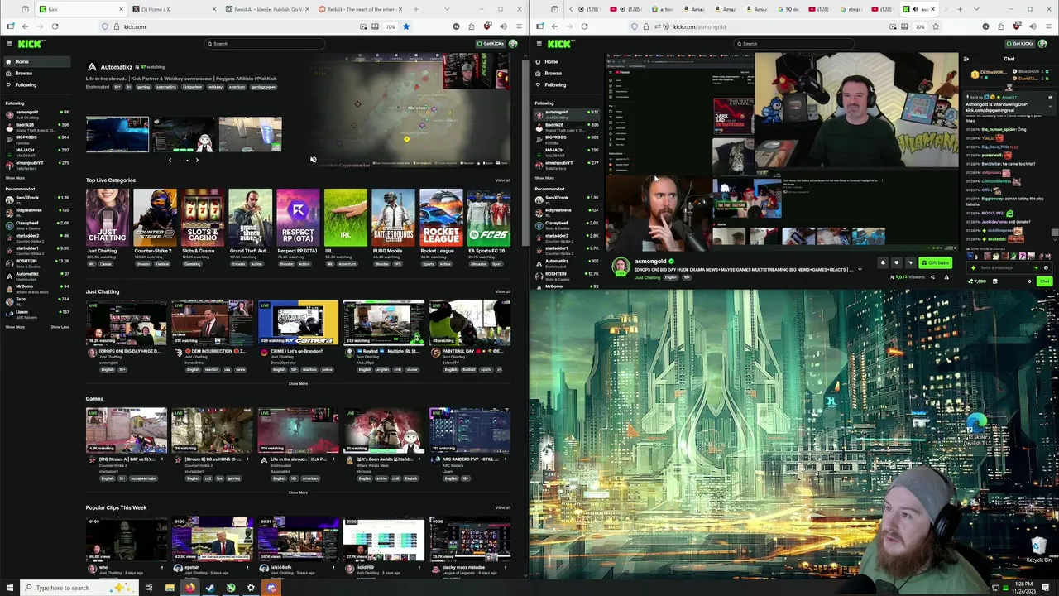Reload the kick.com page in left window

55,26
